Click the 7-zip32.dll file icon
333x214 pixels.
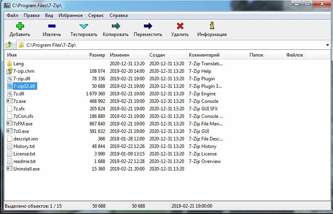coord(9,86)
